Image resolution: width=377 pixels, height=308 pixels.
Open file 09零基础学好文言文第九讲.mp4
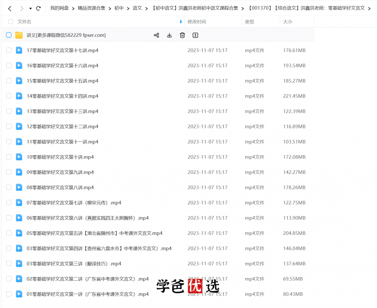tap(60, 172)
